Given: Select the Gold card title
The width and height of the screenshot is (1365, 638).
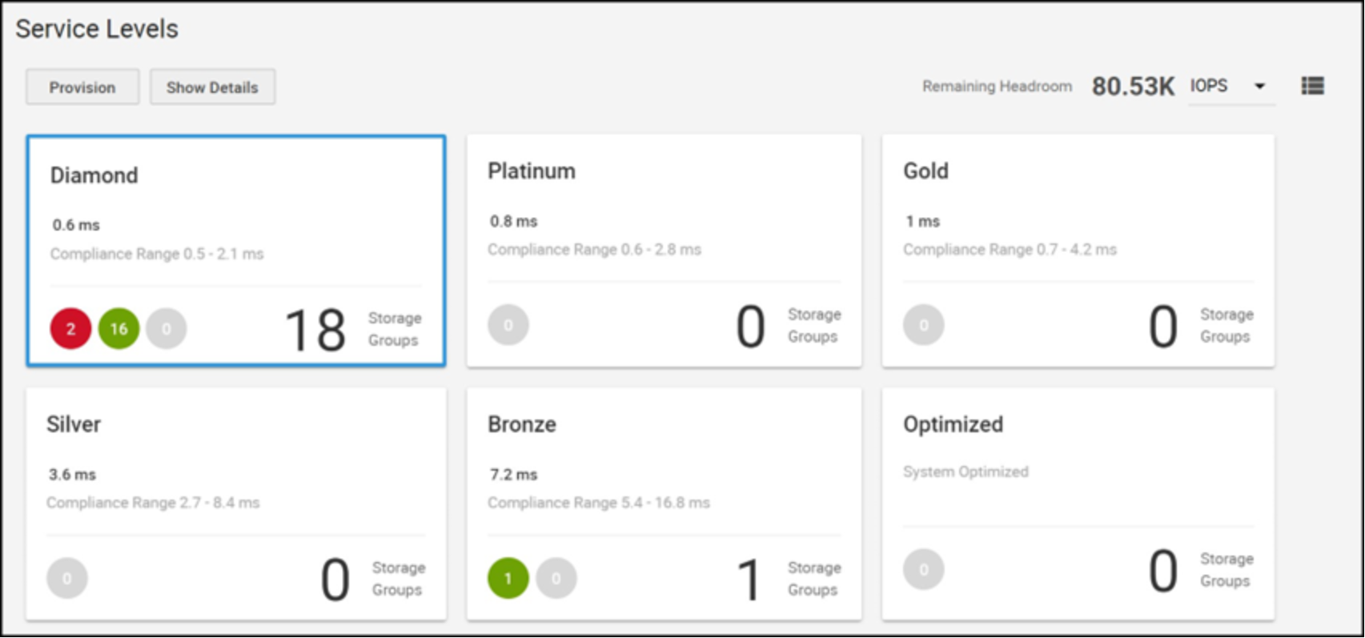Looking at the screenshot, I should pyautogui.click(x=925, y=171).
